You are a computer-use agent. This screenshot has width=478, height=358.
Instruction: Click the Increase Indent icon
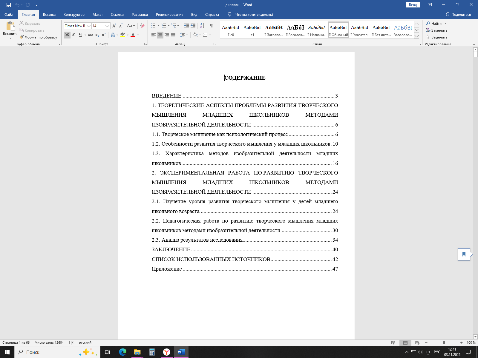pos(193,26)
